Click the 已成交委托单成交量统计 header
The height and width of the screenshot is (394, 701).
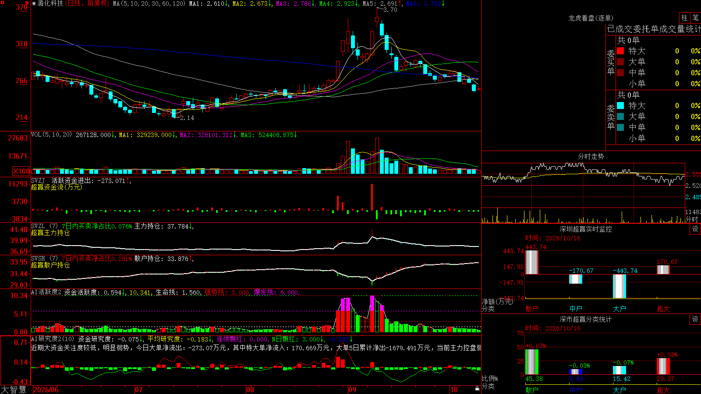[654, 29]
